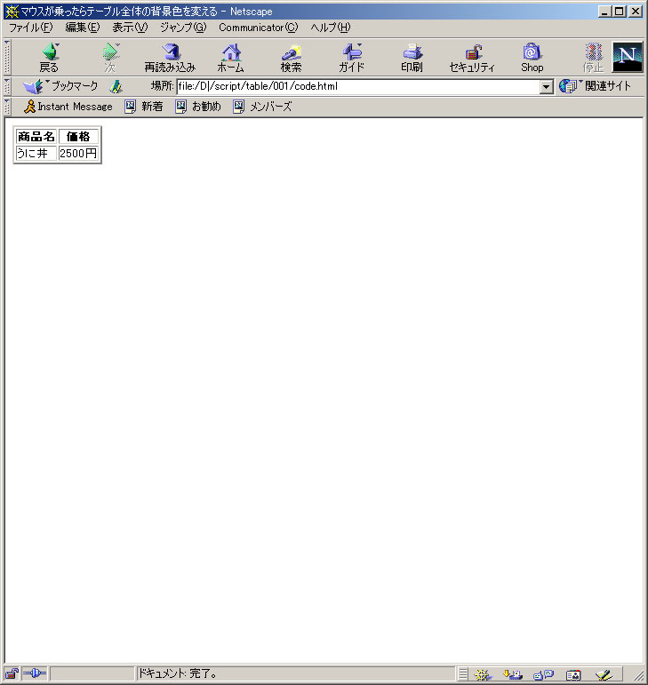Screen dimensions: 648x685
Task: Click the 停止 (Stop) button
Action: pos(593,58)
